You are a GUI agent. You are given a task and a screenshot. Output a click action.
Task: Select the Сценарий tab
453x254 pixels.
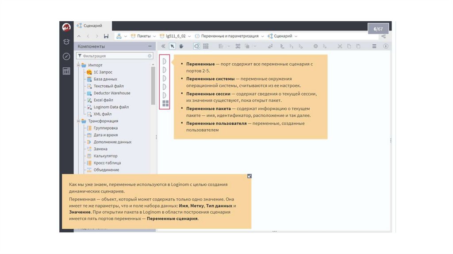[93, 26]
